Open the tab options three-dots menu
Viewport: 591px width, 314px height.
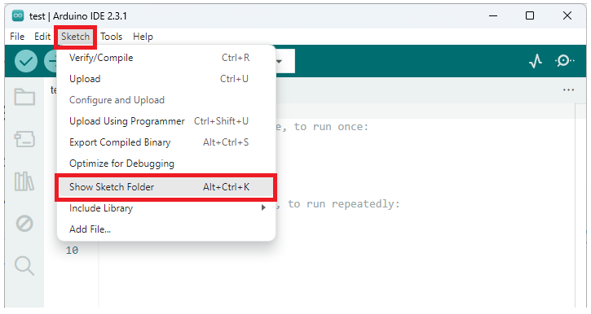click(x=568, y=89)
